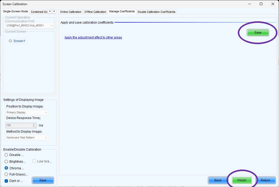The width and height of the screenshot is (279, 187).
Task: Click the Return button
Action: [265, 180]
